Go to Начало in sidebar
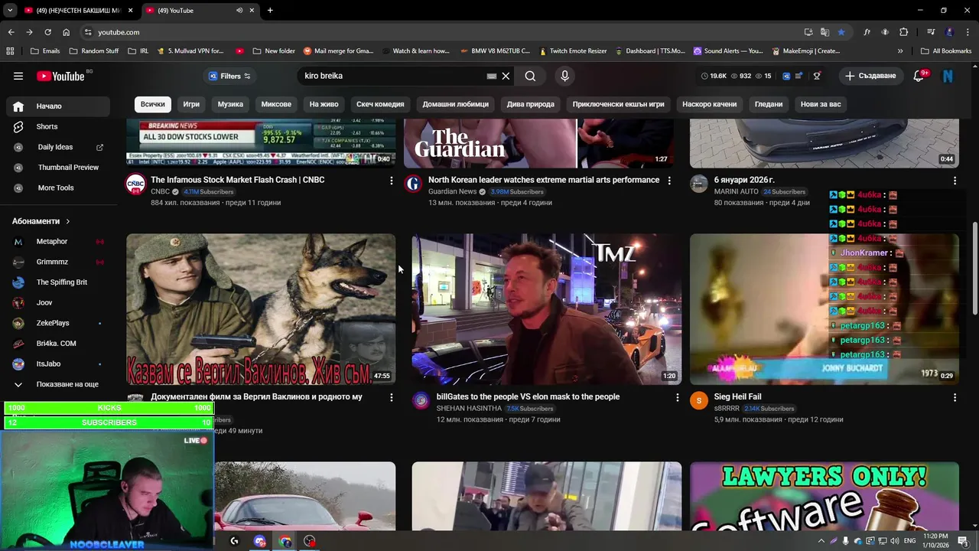Viewport: 979px width, 551px height. tap(58, 106)
